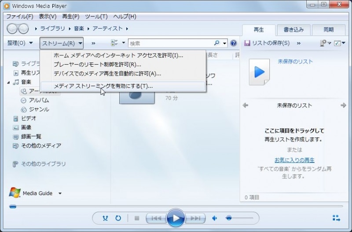Image resolution: width=352 pixels, height=232 pixels.
Task: Choose ホーム メディアへのインターネット アクセスを許可(I)
Action: tap(123, 55)
